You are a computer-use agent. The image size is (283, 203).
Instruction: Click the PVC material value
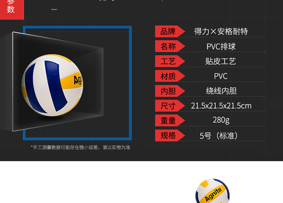[x=221, y=76]
